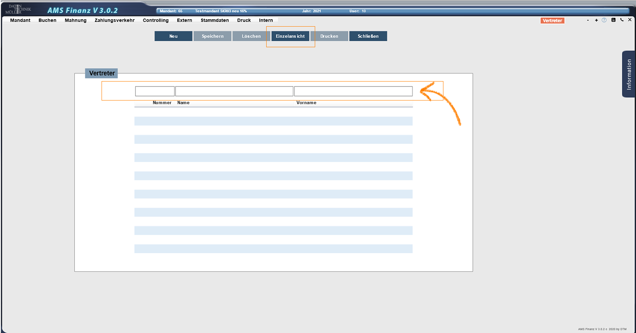Open the Controlling menu
Image resolution: width=636 pixels, height=333 pixels.
(155, 20)
